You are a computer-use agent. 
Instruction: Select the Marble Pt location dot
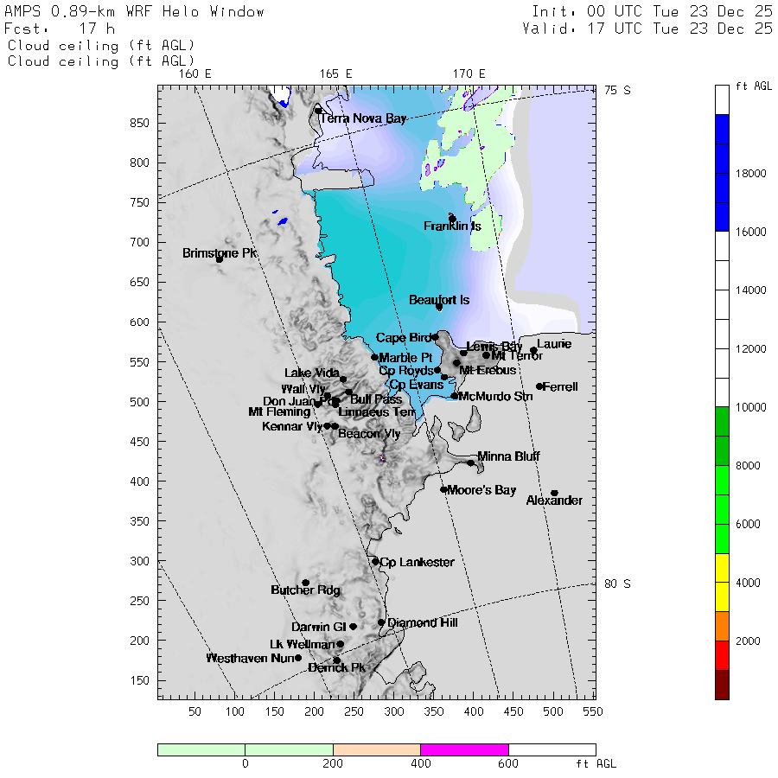pos(374,357)
